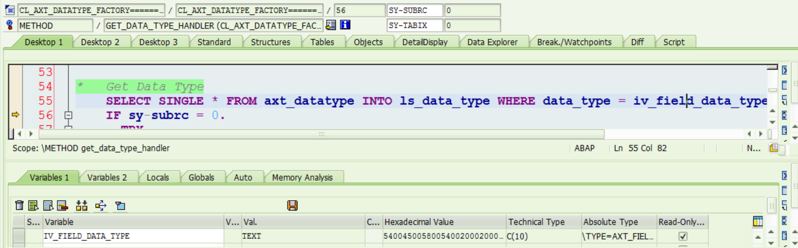
Task: Click the Variable column header
Action: pyautogui.click(x=133, y=222)
